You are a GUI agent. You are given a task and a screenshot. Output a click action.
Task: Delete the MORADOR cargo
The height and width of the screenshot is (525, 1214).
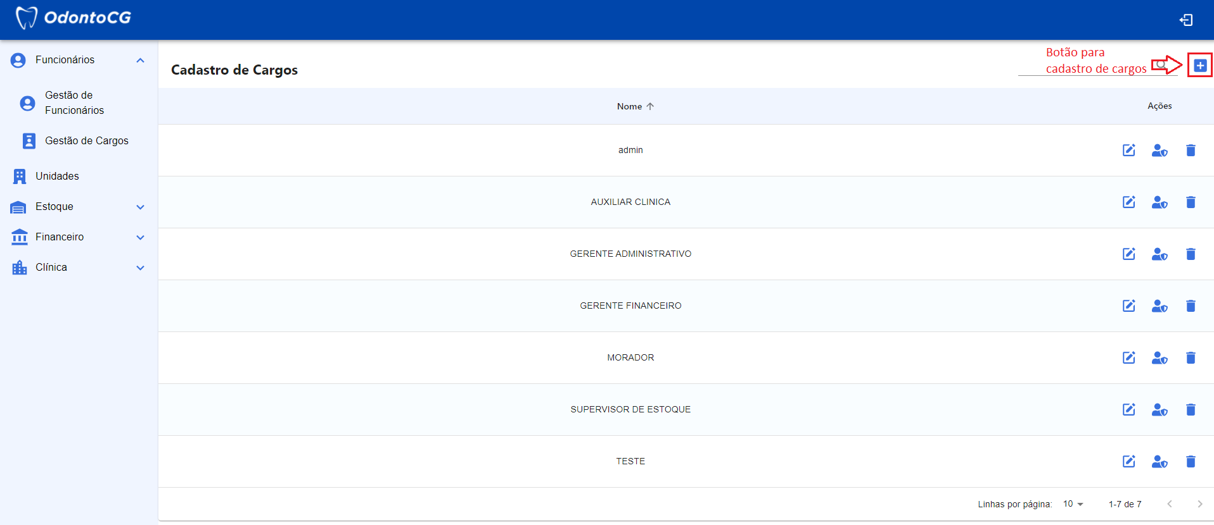pos(1190,357)
